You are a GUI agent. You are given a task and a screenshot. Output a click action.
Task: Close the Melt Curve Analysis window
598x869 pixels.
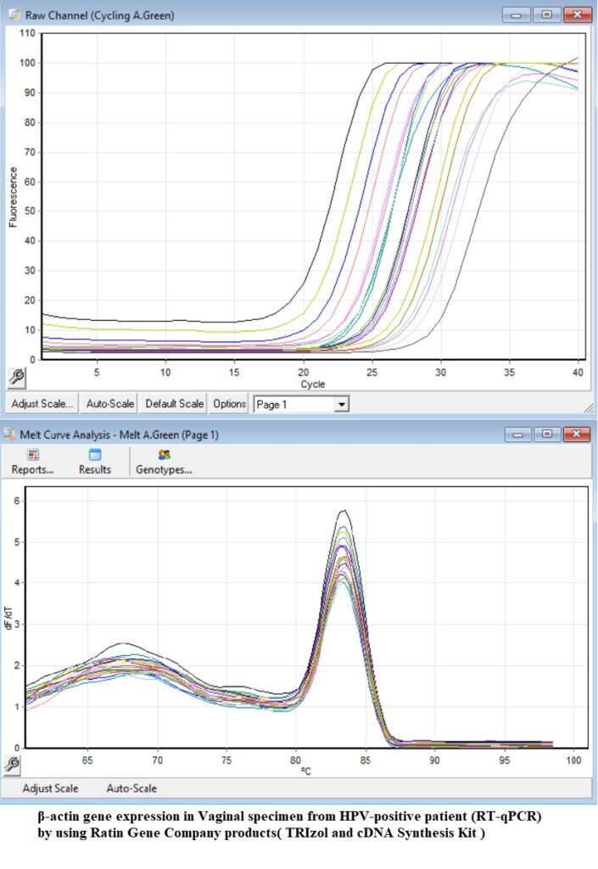click(577, 434)
